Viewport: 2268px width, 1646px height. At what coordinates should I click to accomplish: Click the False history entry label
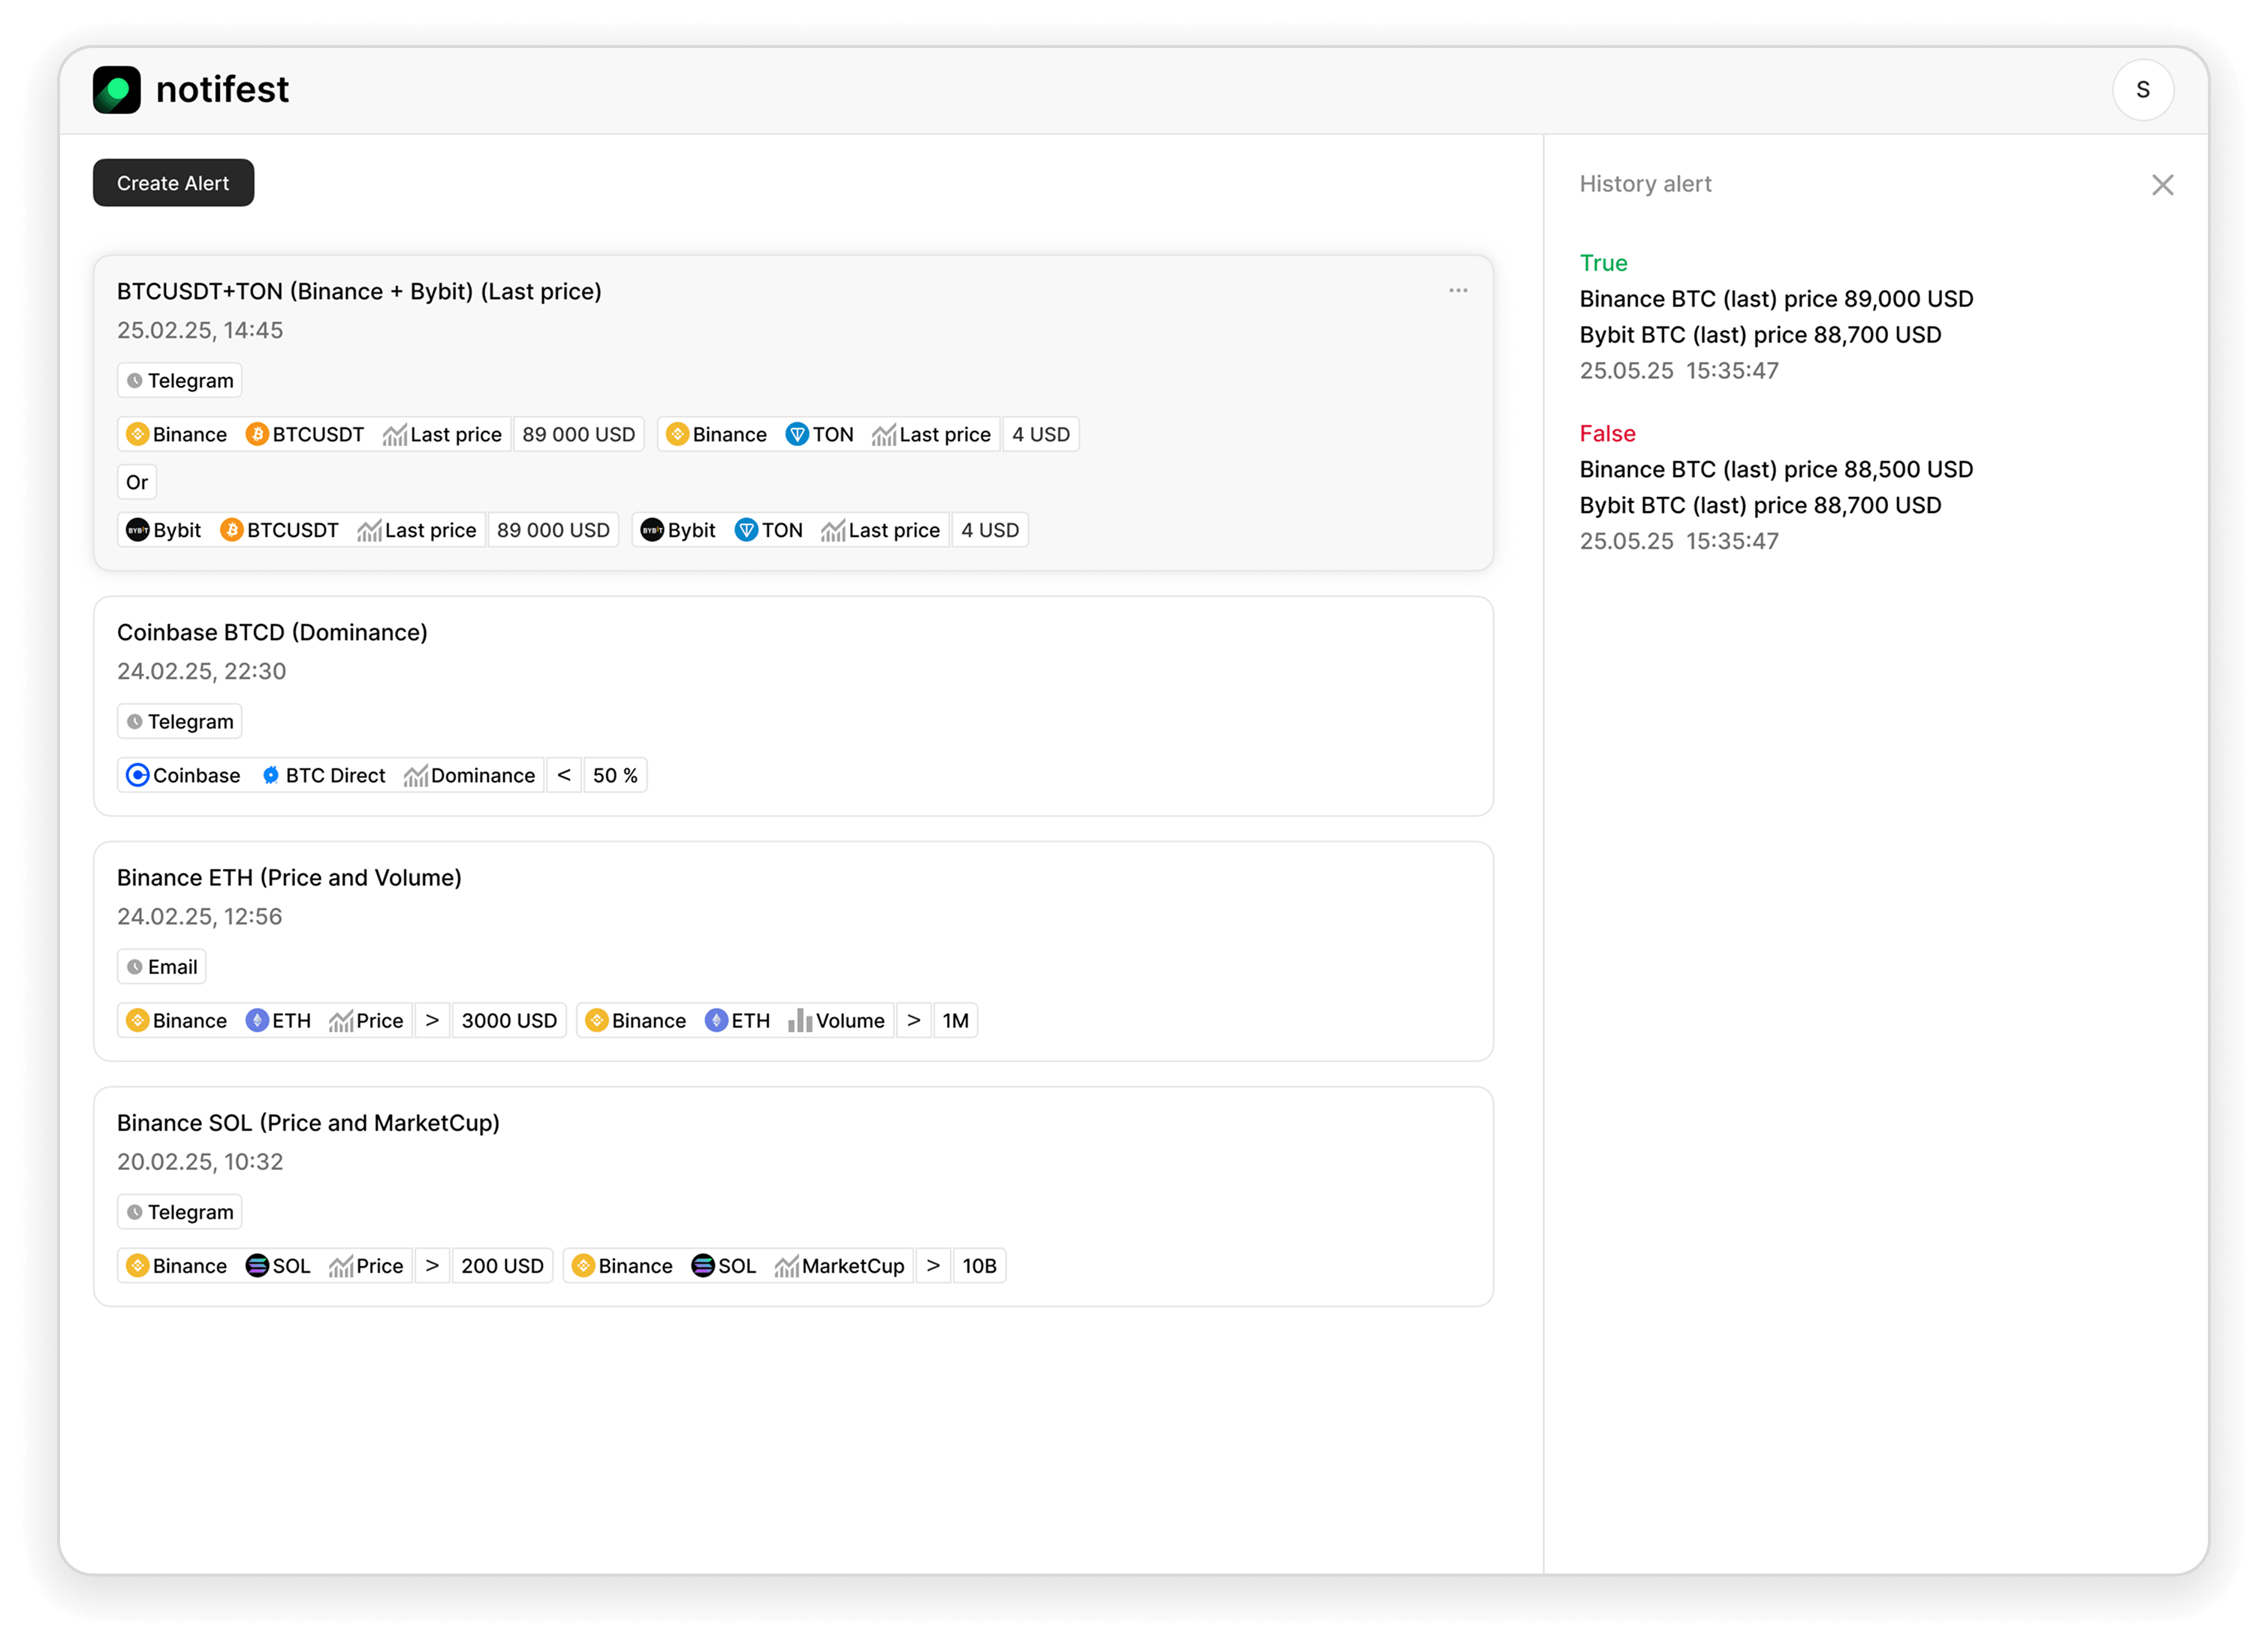tap(1607, 434)
